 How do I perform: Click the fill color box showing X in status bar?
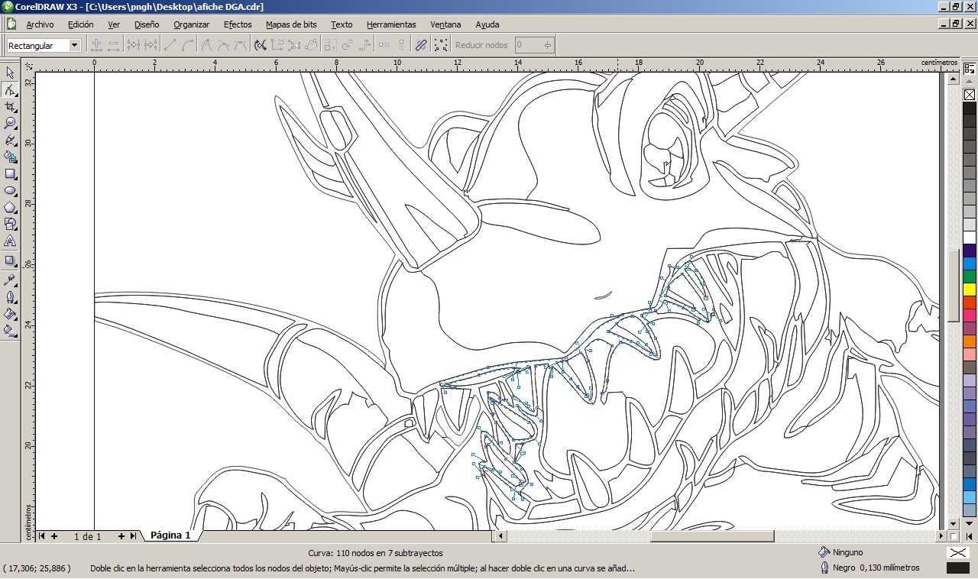click(957, 552)
